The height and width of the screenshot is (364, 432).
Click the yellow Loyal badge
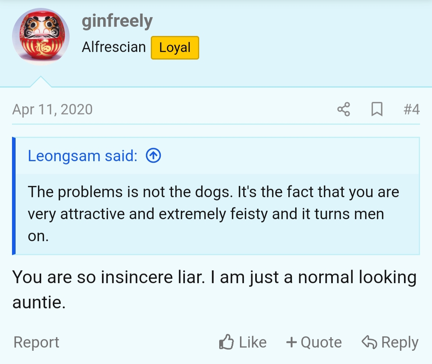coord(175,48)
